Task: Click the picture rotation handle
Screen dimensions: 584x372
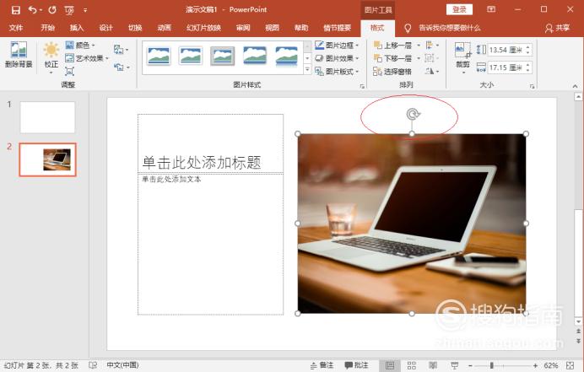Action: tap(413, 114)
